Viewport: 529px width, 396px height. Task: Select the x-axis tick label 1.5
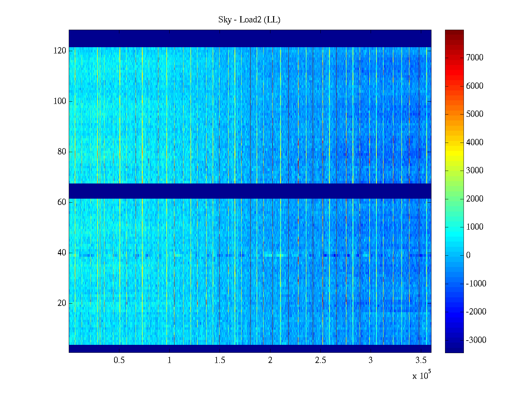click(220, 360)
